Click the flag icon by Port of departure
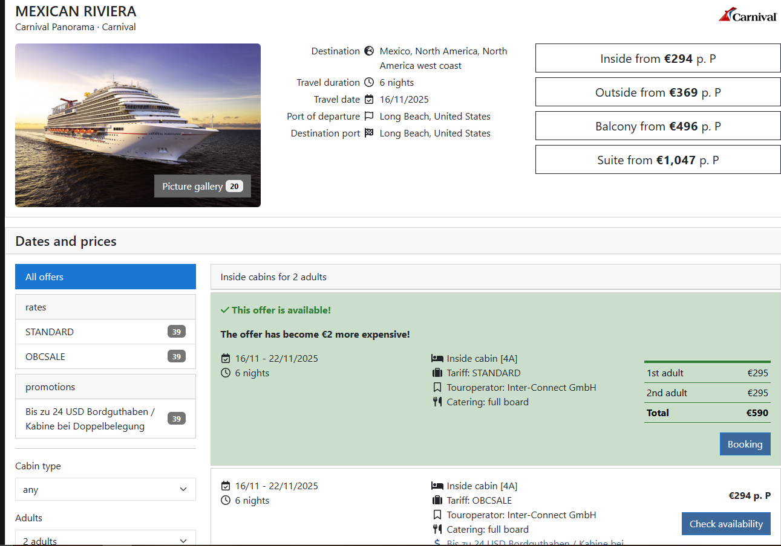The image size is (781, 546). [x=370, y=117]
